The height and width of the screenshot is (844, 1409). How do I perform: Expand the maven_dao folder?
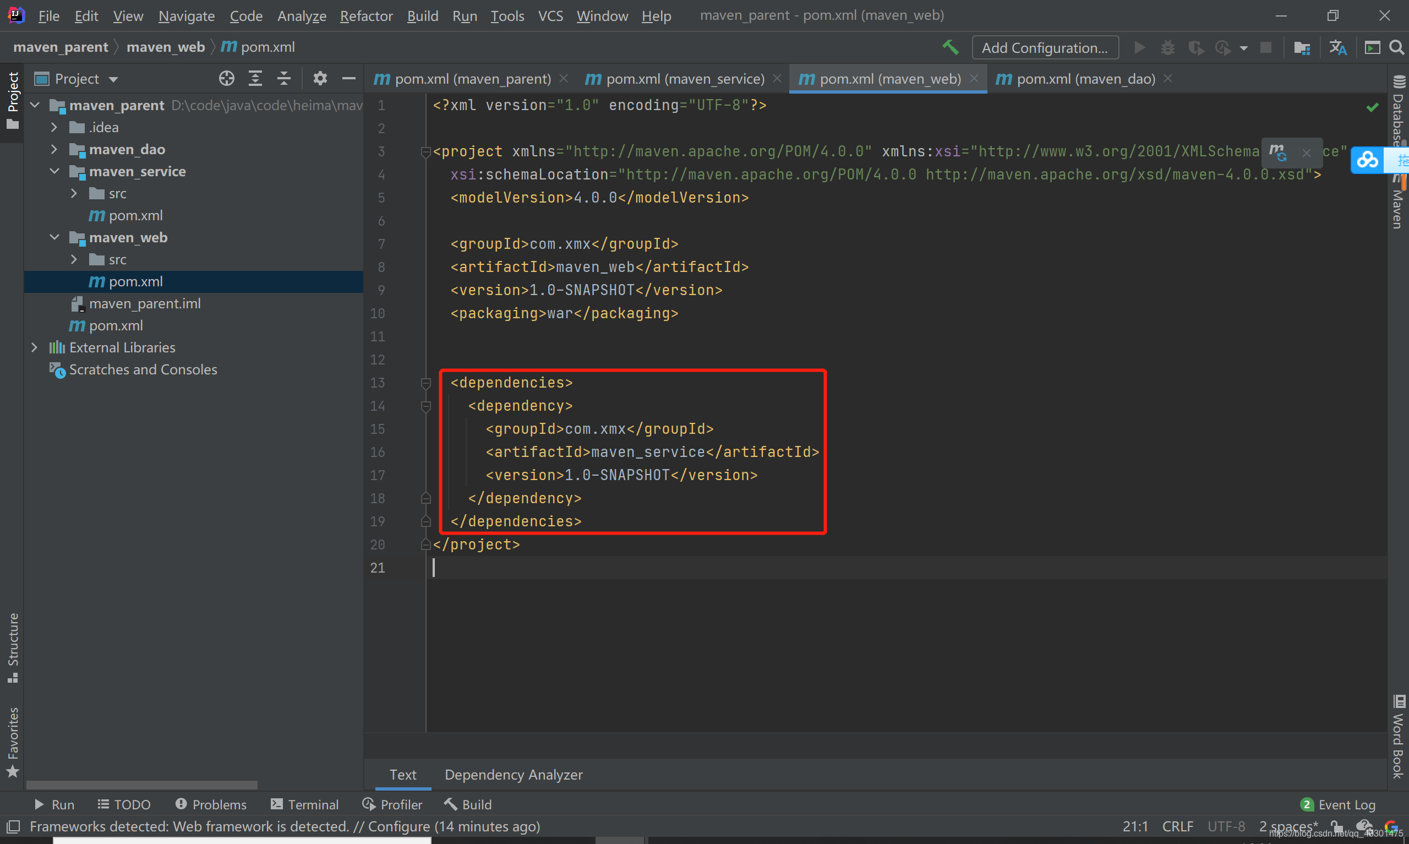point(54,149)
